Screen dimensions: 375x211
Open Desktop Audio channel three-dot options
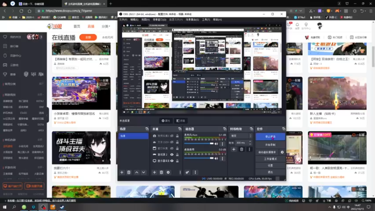pos(222,158)
